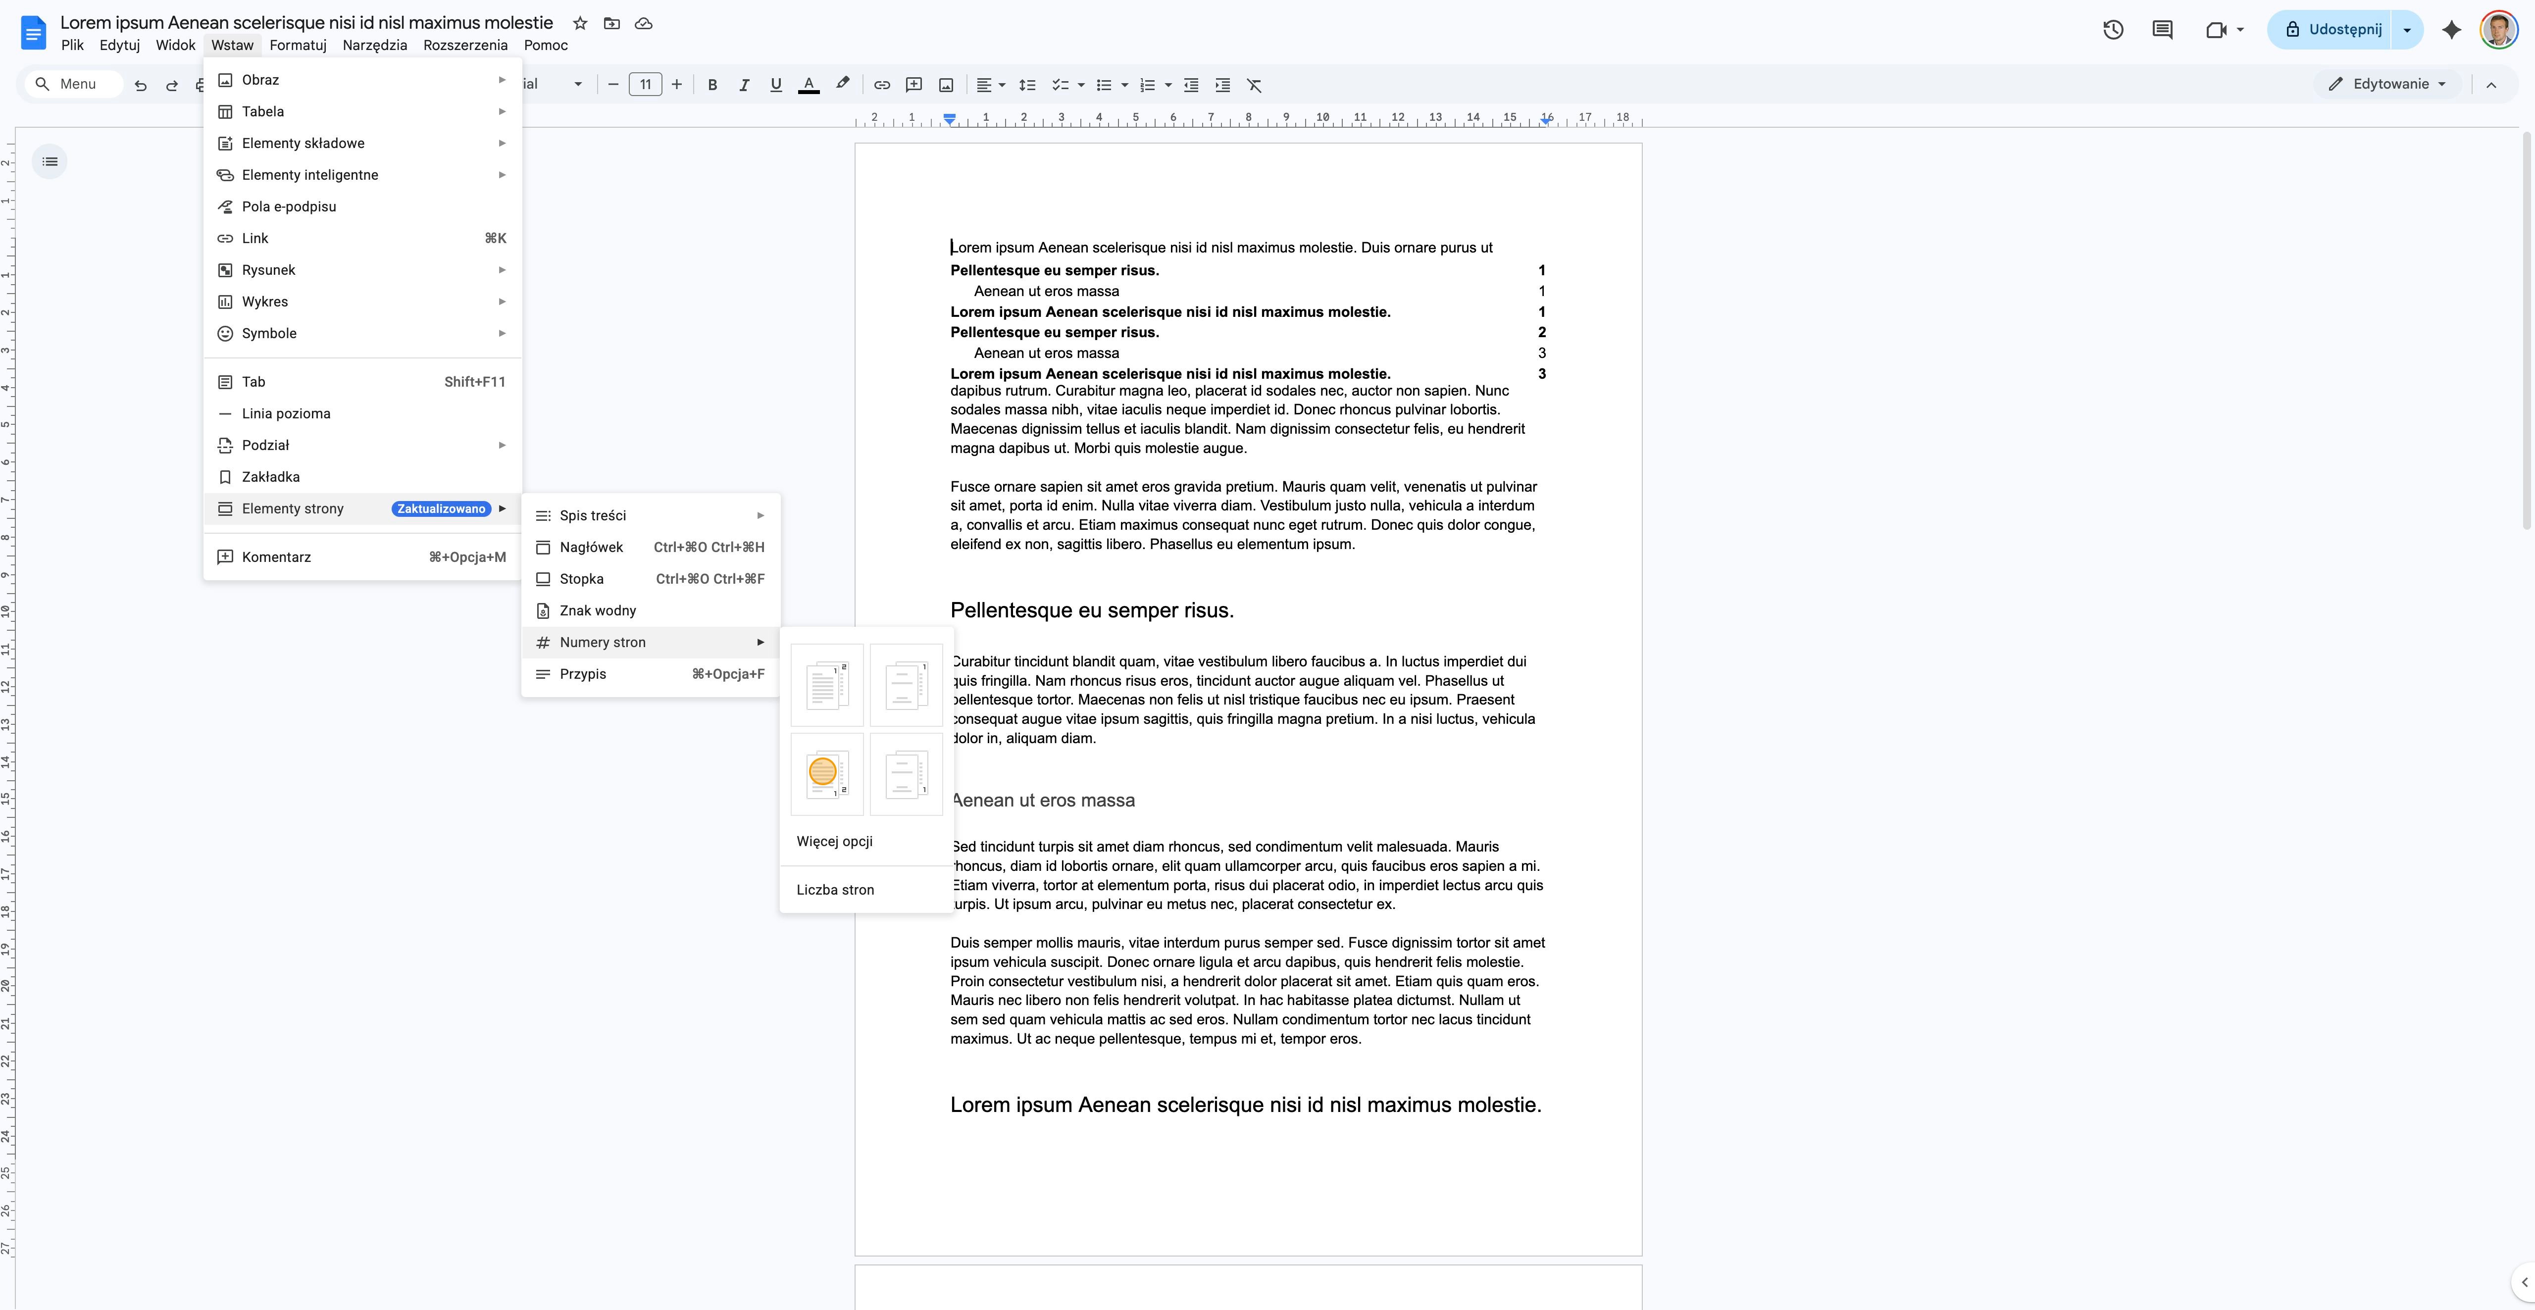Screen dimensions: 2535x1310
Task: Open the text color picker
Action: point(809,86)
